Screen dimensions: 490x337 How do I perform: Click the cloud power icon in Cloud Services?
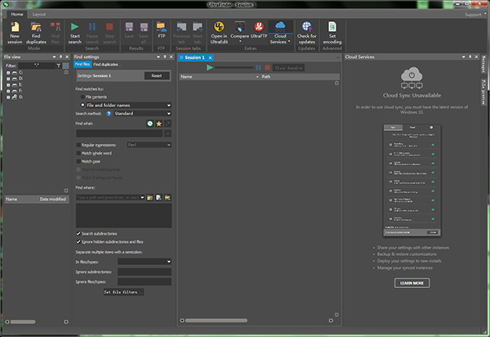click(x=412, y=78)
